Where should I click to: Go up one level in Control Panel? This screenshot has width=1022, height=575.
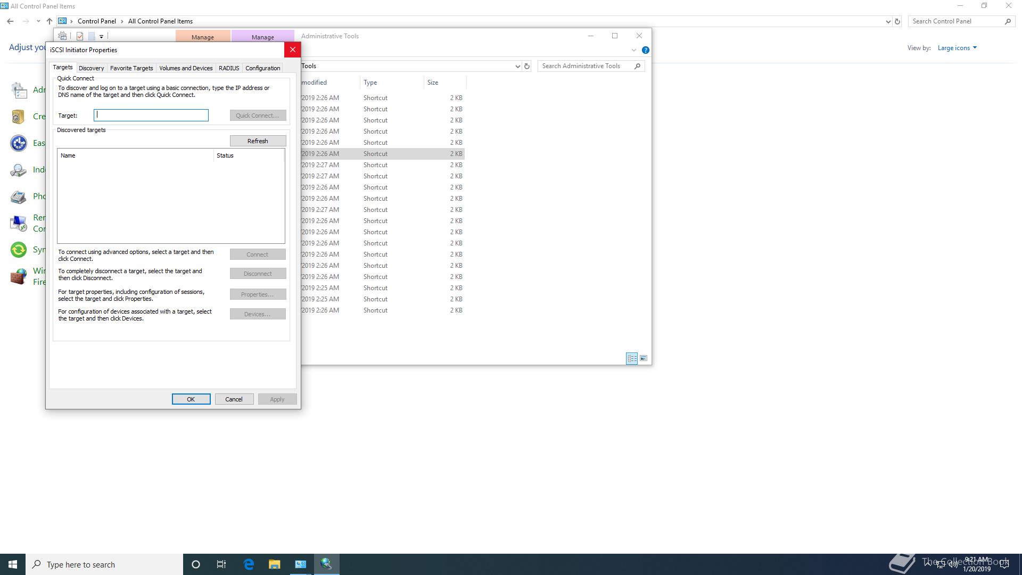coord(50,21)
